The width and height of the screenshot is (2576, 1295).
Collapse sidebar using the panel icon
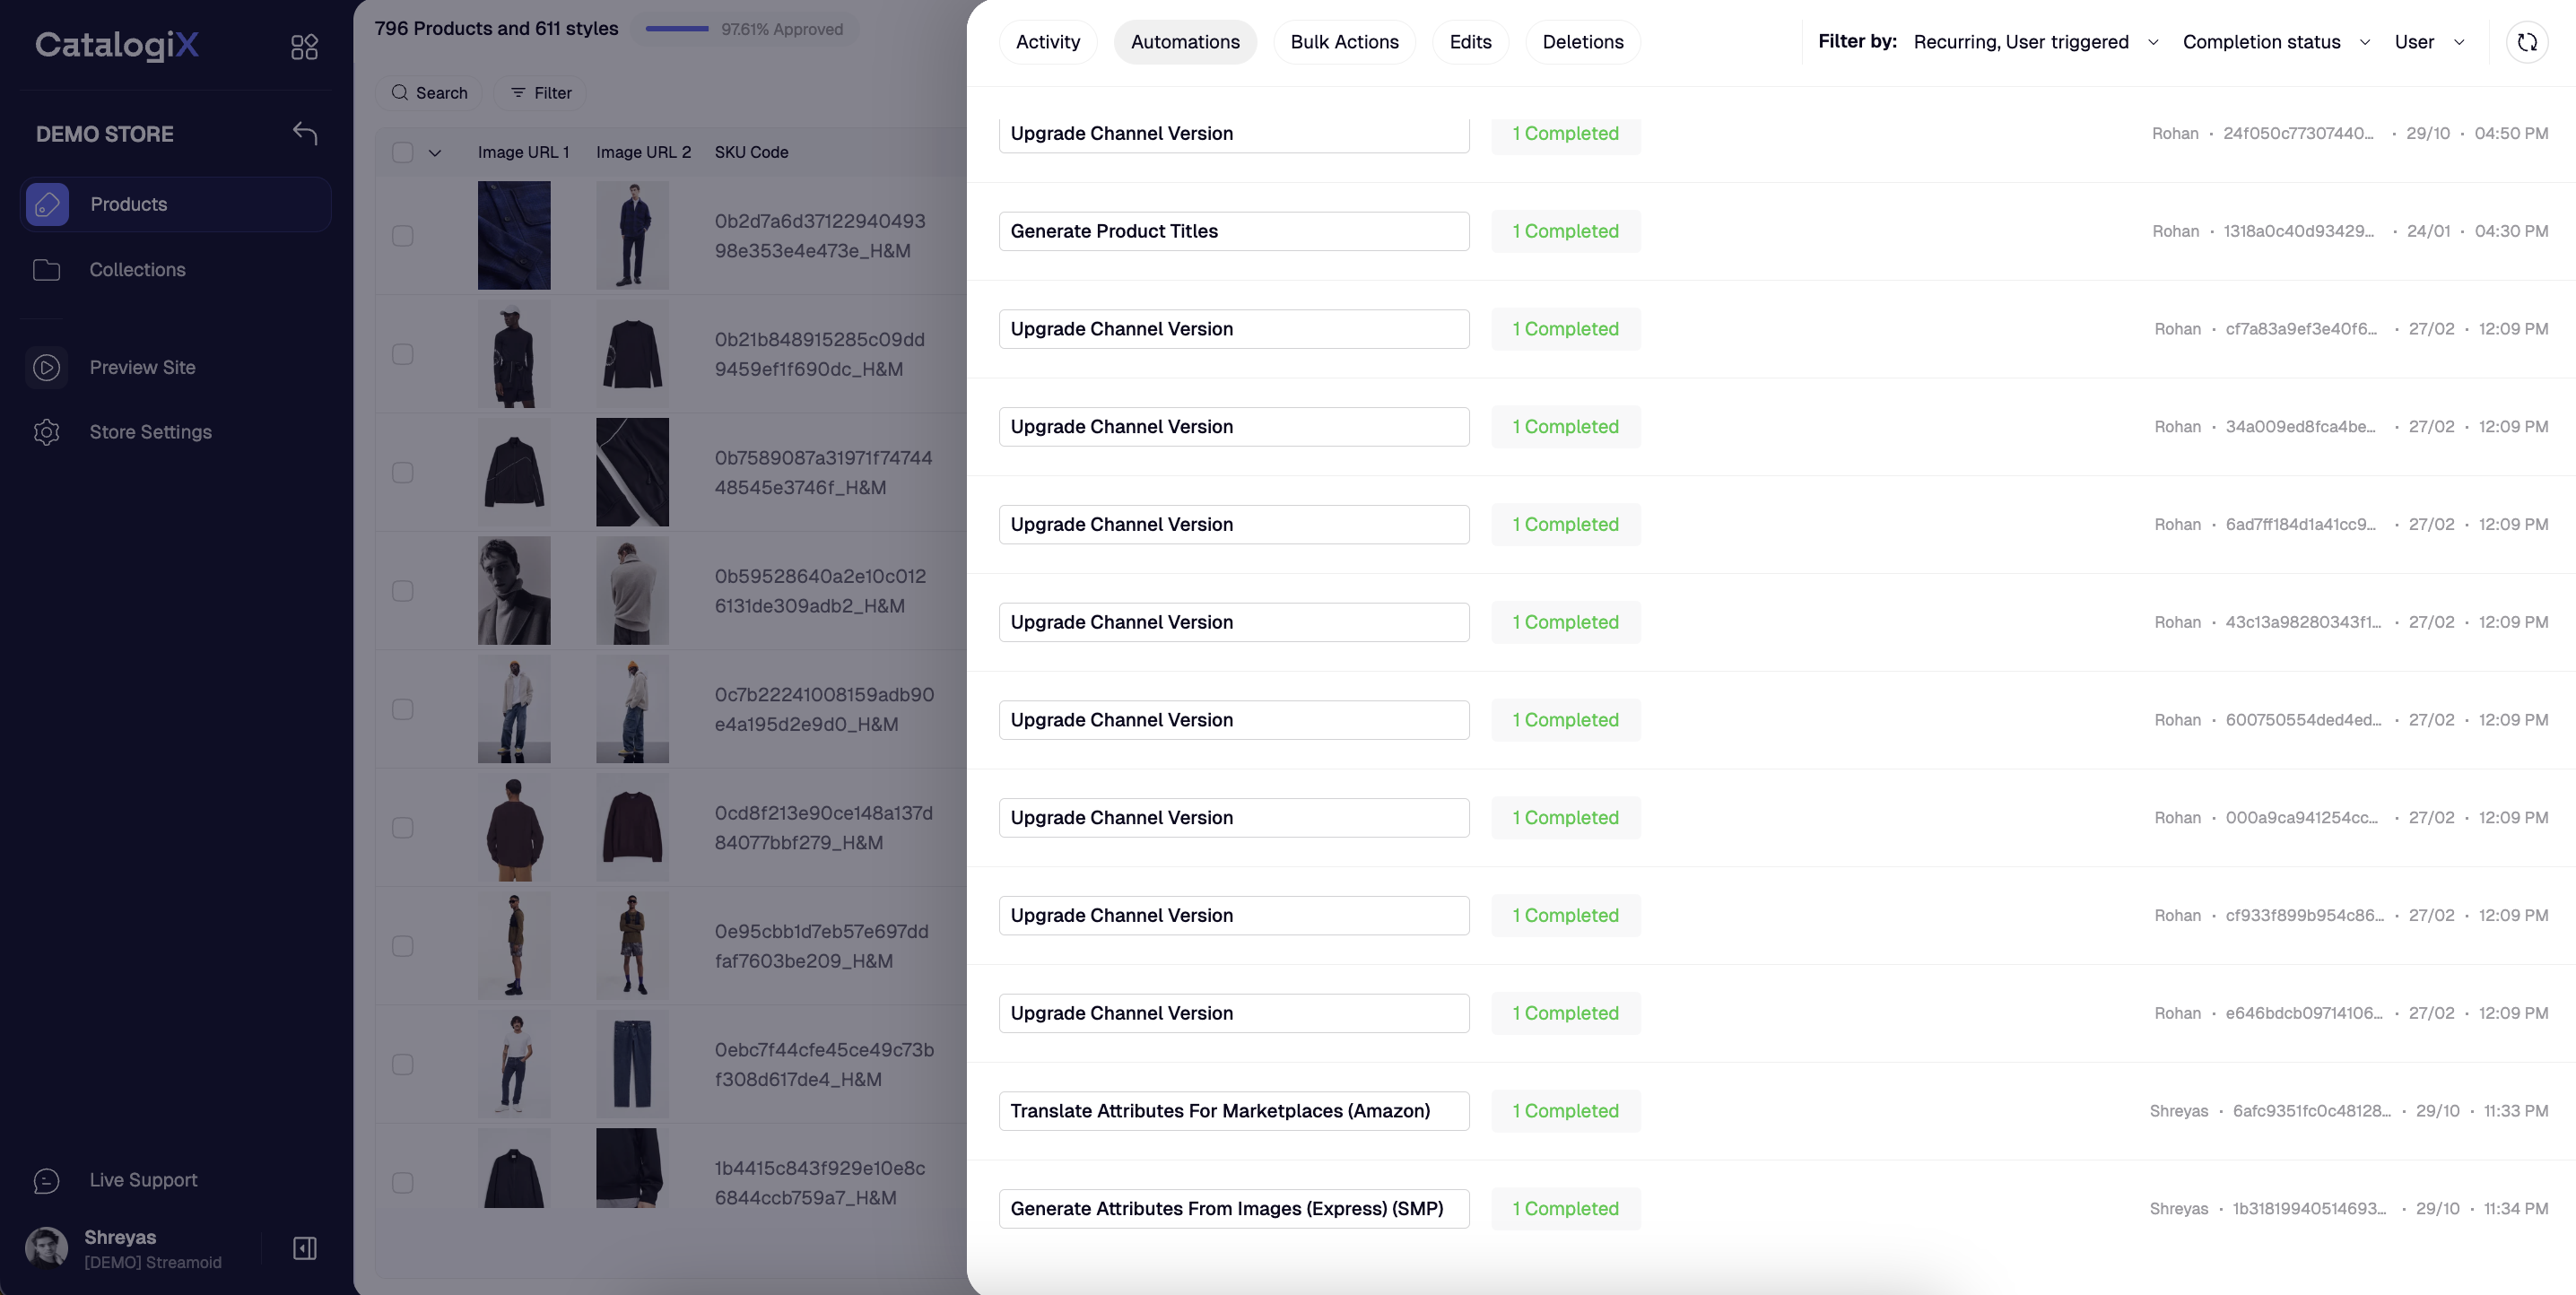click(x=304, y=1248)
